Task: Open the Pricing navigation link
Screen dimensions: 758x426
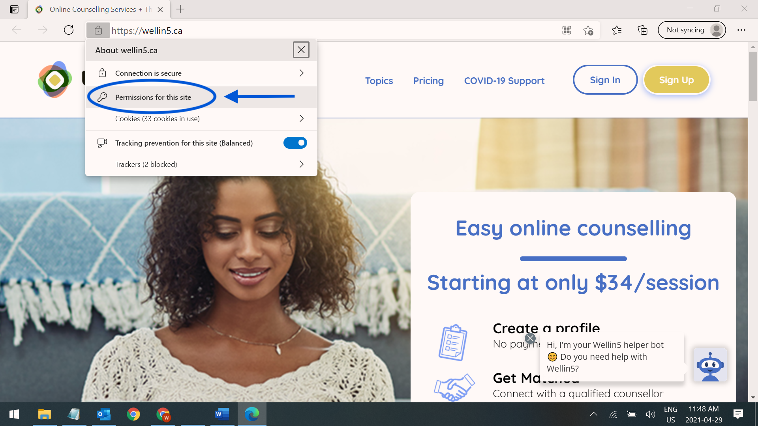Action: (x=428, y=80)
